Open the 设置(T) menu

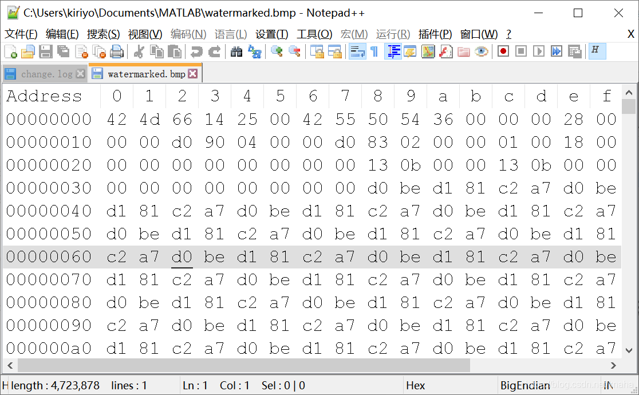pos(272,34)
